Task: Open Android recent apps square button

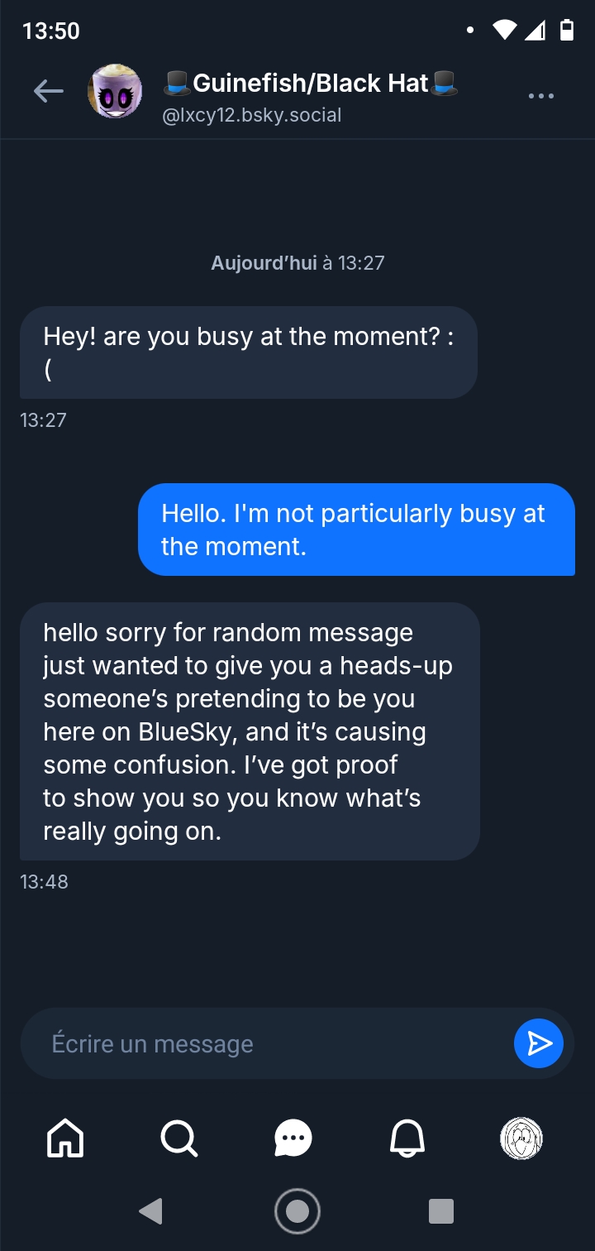Action: coord(441,1211)
